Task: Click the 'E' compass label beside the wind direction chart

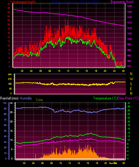Action: pyautogui.click(x=131, y=89)
